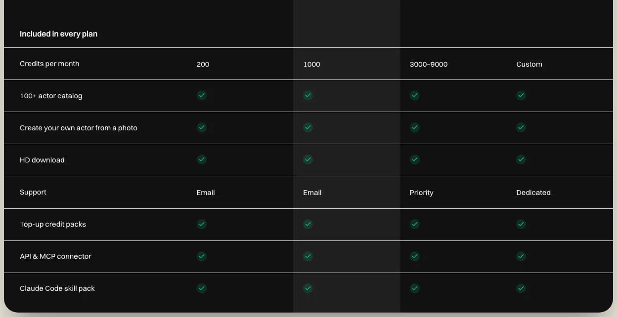Click HD download checkmark in 3000-9000 column
The image size is (617, 317).
tap(415, 159)
